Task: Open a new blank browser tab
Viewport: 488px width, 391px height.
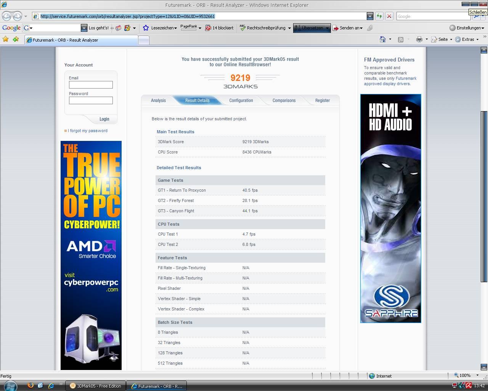Action: (143, 40)
